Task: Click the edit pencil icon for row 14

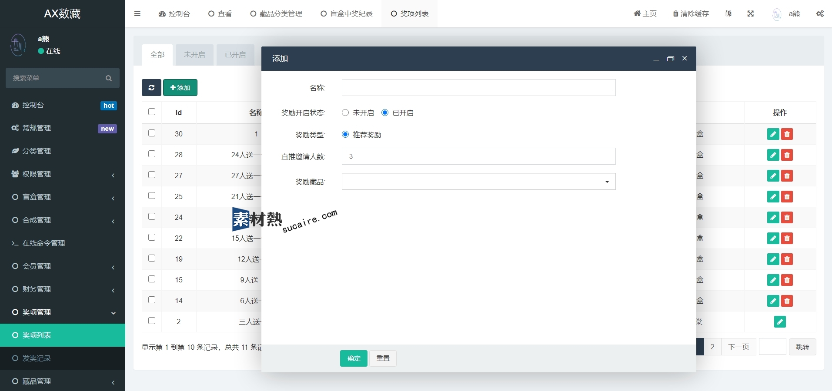Action: (773, 301)
